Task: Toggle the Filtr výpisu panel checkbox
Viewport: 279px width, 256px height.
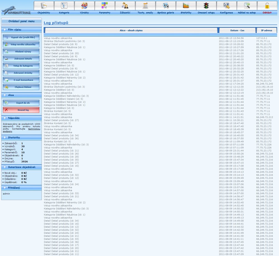Action: pos(5,29)
